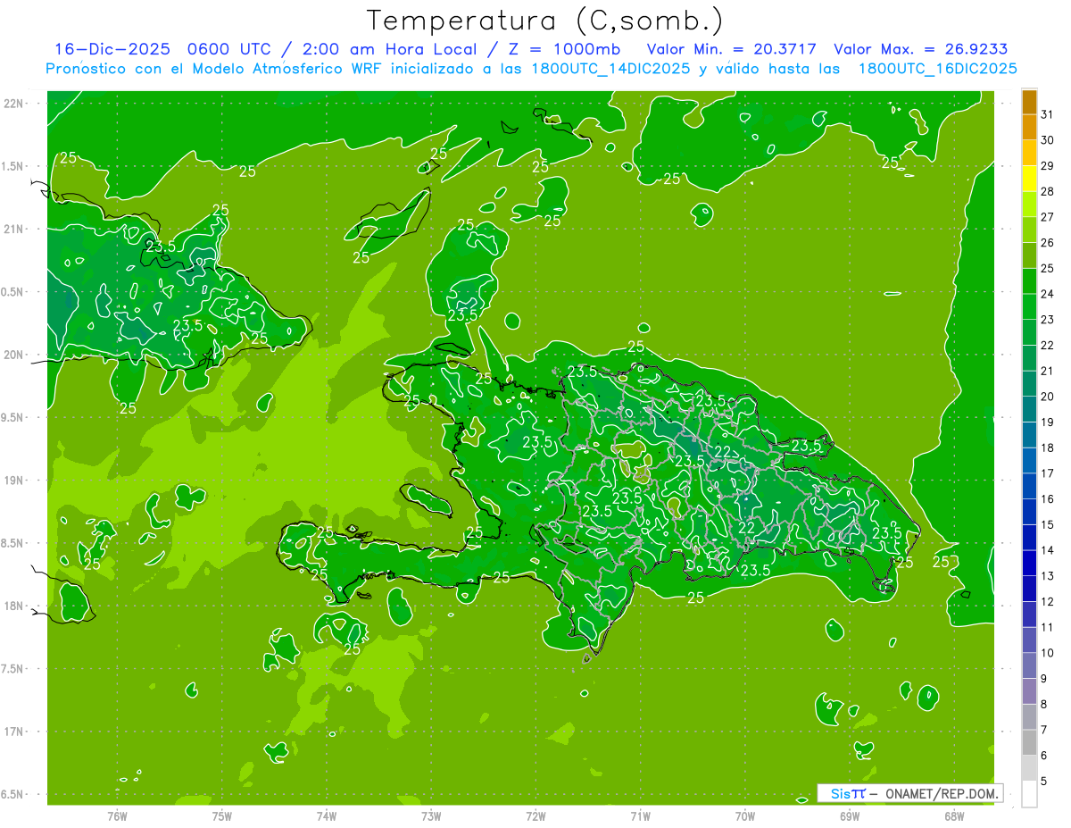Click the '0.5N' latitude axis label
1071x828 pixels.
13,292
